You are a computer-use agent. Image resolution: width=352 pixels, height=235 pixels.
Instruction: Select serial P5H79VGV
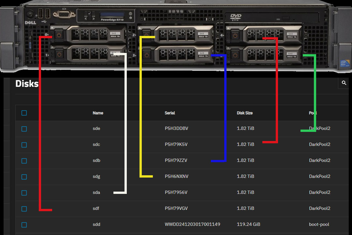(176, 208)
